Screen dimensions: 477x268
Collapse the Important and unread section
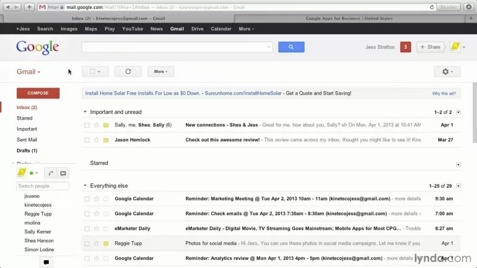85,112
